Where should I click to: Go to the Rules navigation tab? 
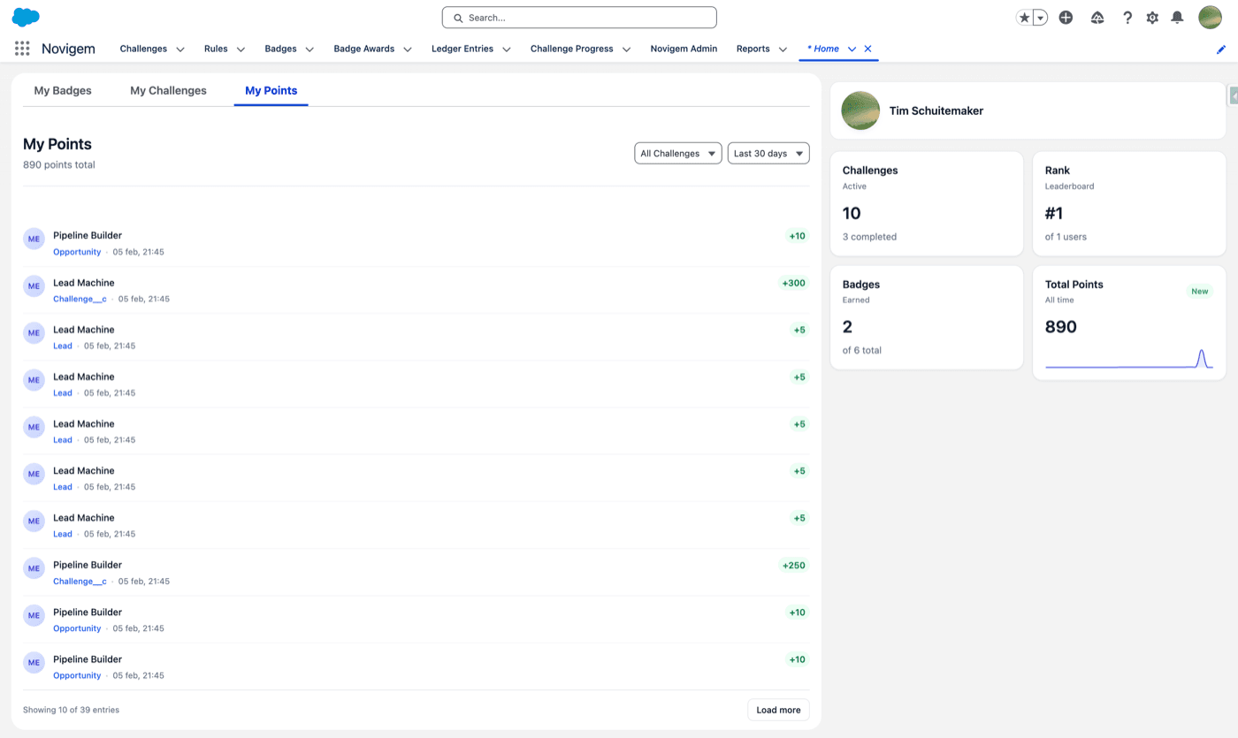click(216, 49)
